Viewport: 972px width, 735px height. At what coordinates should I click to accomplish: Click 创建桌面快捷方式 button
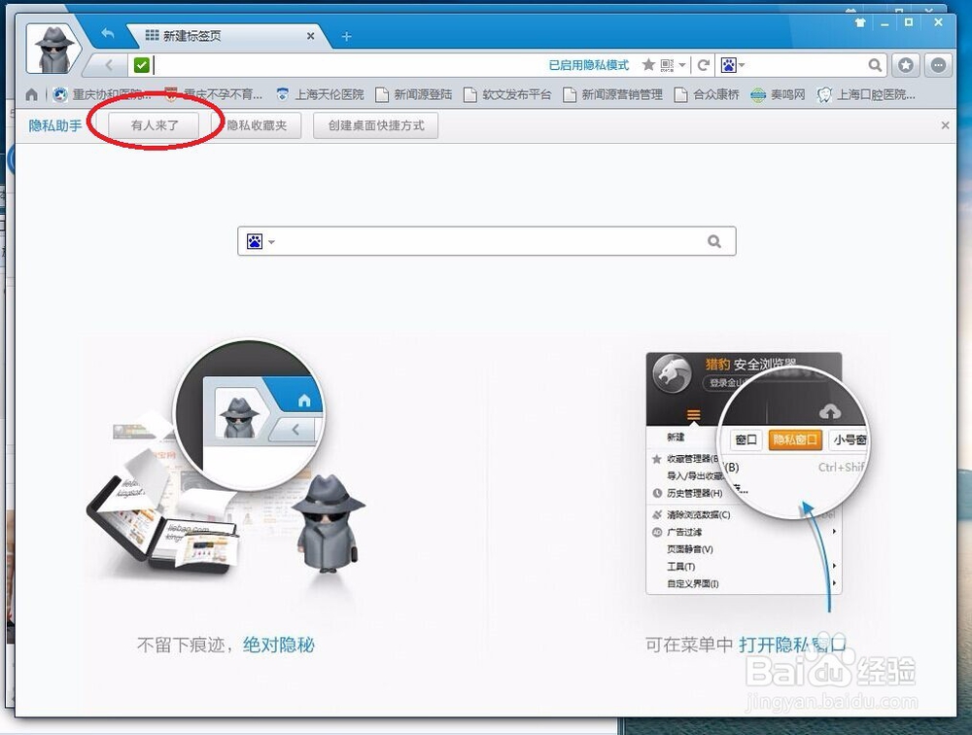[x=375, y=125]
